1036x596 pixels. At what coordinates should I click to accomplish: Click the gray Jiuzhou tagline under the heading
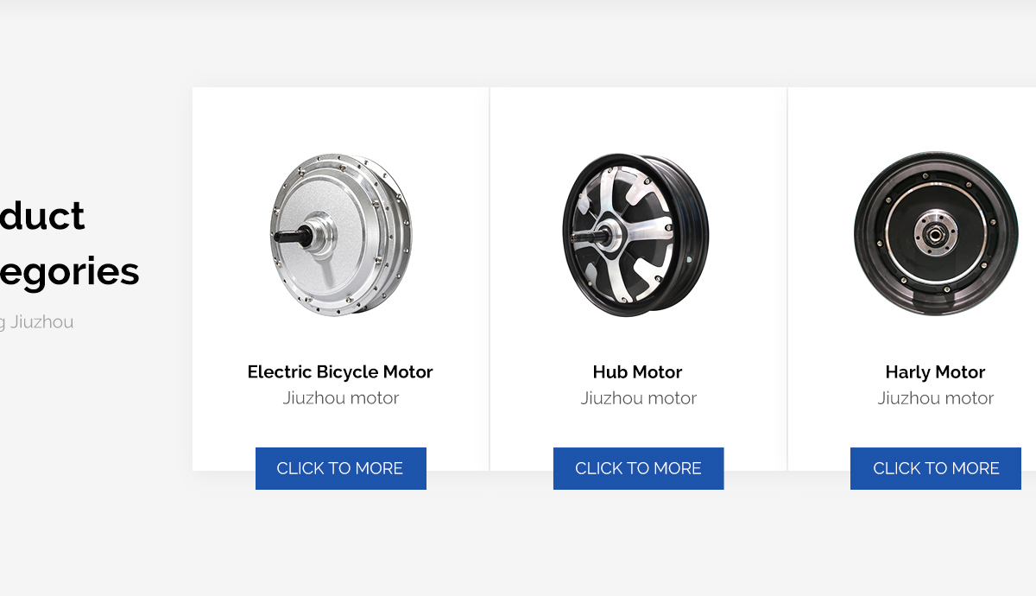tap(37, 322)
